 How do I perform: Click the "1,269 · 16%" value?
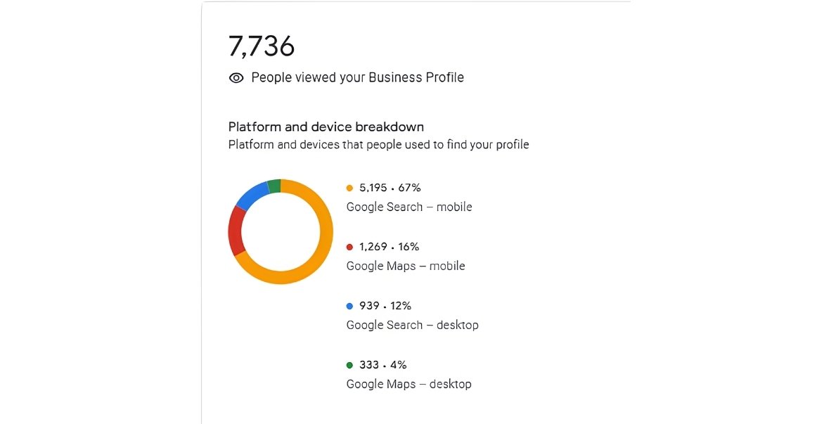click(389, 247)
